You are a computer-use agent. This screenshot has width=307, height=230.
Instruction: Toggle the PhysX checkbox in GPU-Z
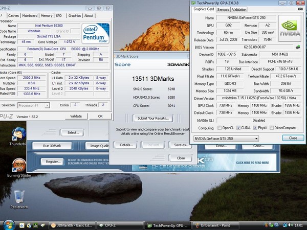pyautogui.click(x=255, y=128)
